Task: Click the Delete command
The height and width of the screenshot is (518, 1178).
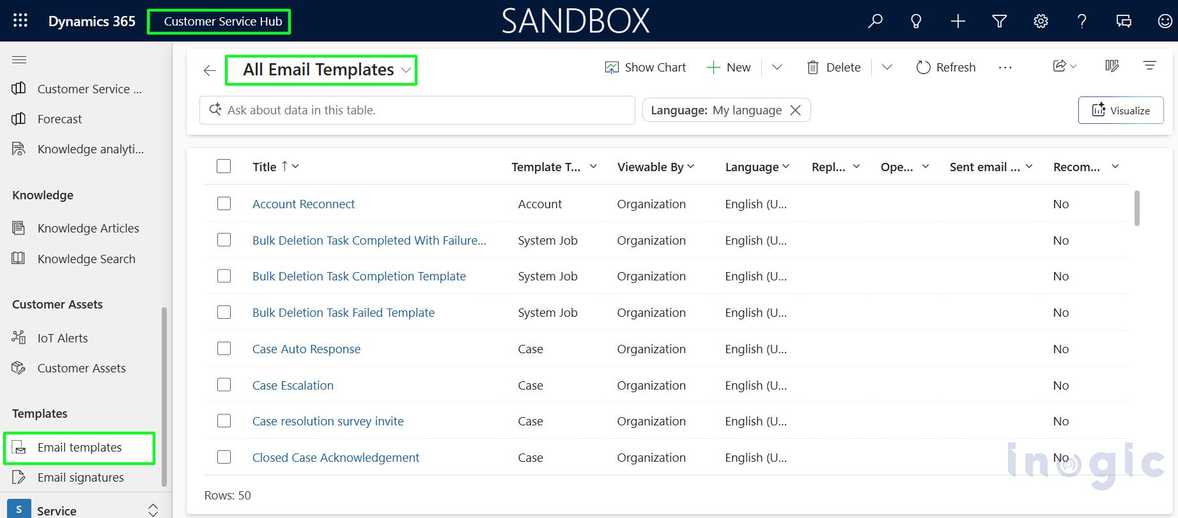Action: 833,67
